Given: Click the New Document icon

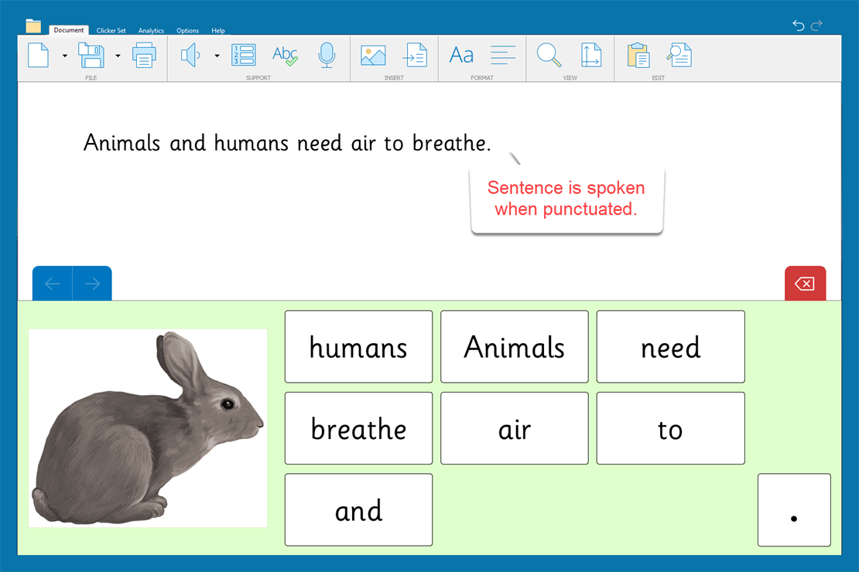Looking at the screenshot, I should click(38, 56).
